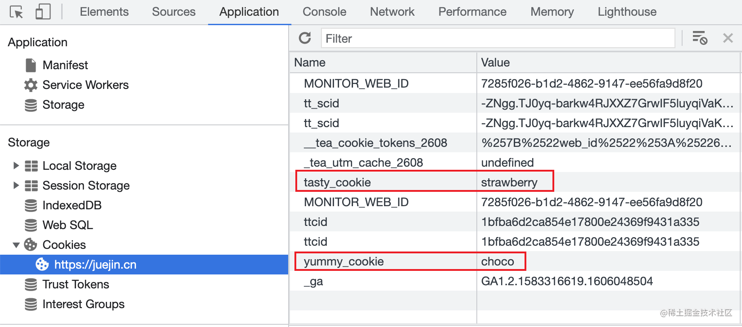Toggle the device toolbar icon

pos(43,12)
